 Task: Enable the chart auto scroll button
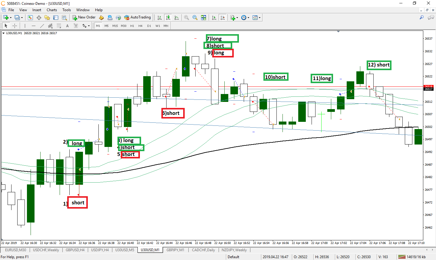coord(214,18)
